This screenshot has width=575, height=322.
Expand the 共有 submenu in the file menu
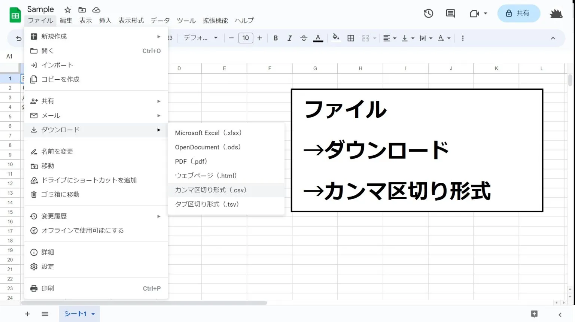coord(96,101)
